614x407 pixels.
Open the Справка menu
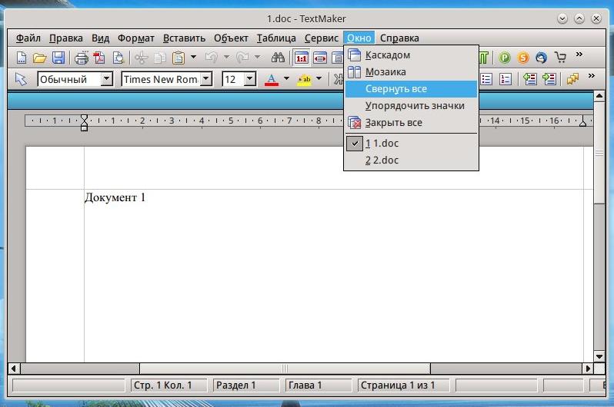tap(399, 38)
